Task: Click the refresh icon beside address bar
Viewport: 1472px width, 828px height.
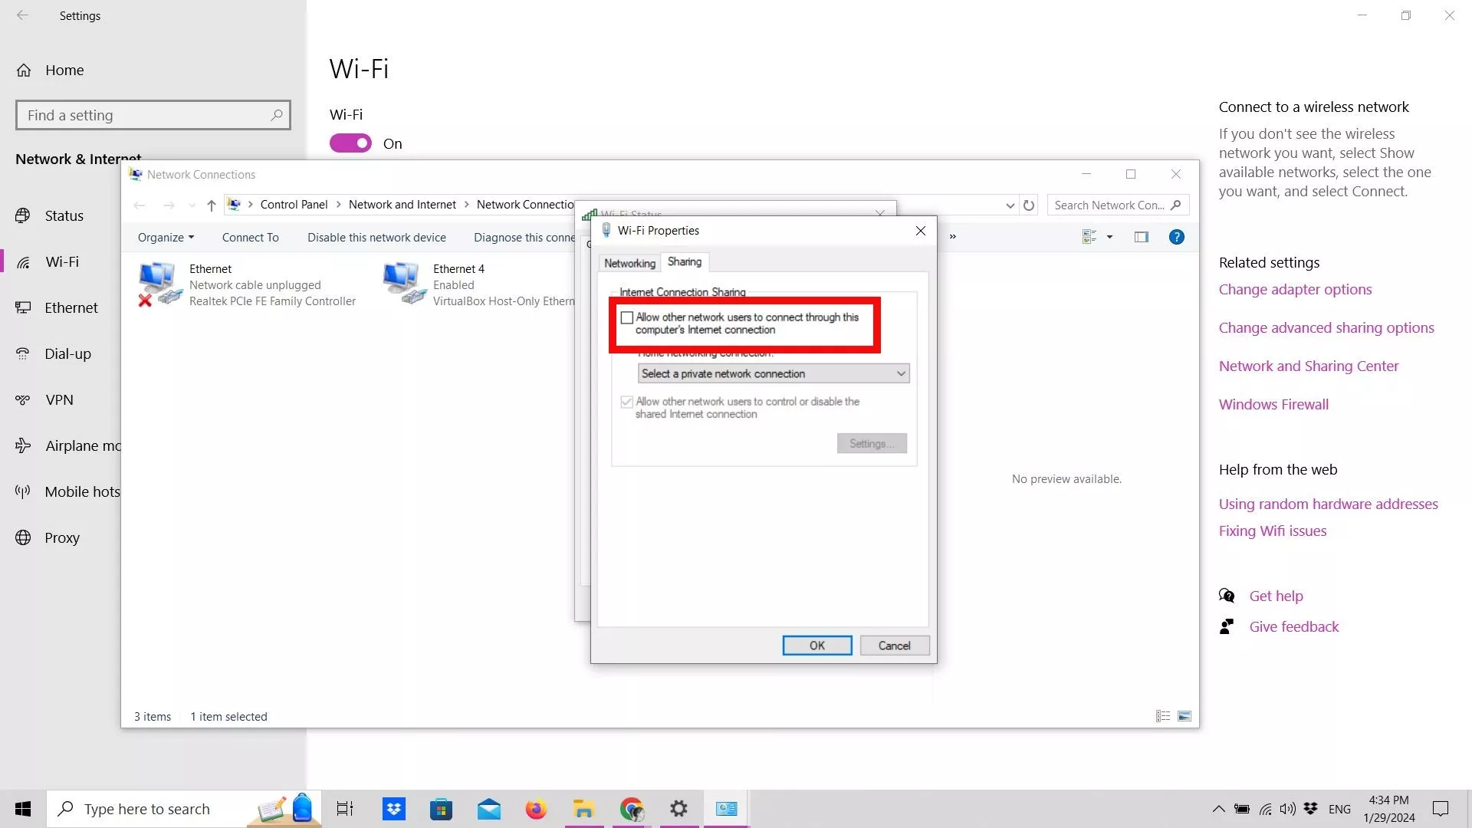Action: pos(1029,205)
